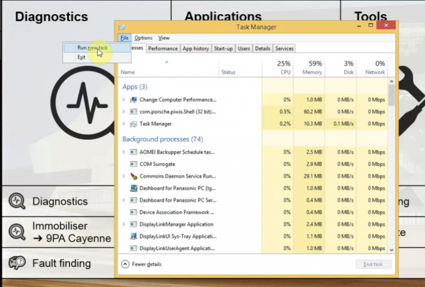
Task: Switch to the Details tab
Action: click(263, 49)
